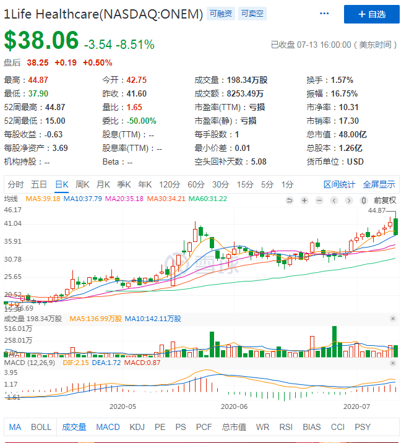
Task: Click the MA5:136.99万股 volume legend
Action: tap(96, 319)
